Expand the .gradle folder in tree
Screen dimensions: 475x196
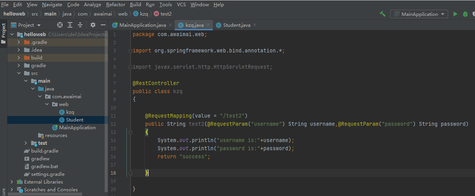18,42
